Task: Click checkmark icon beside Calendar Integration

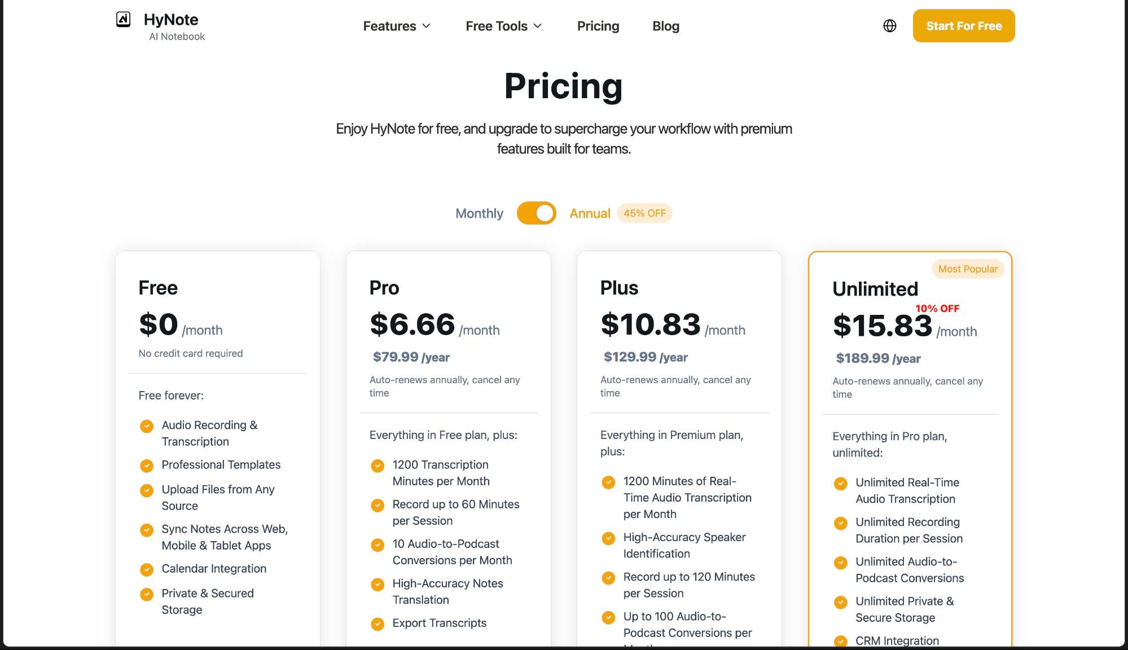Action: 147,569
